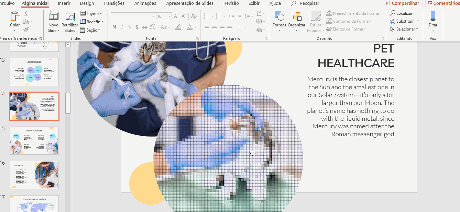Click the PET HEALTHCARE title text

[356, 56]
